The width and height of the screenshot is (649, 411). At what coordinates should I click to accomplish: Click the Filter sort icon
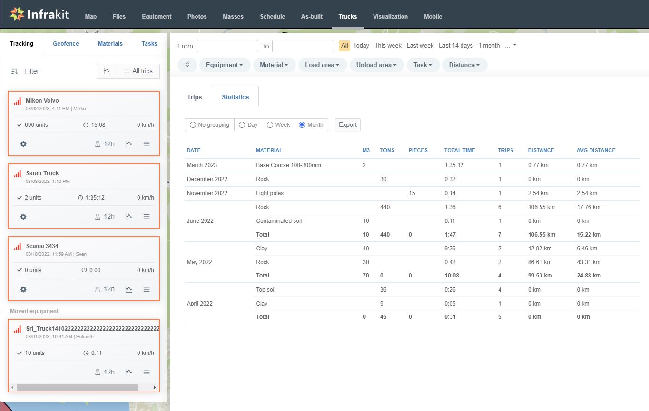coord(14,71)
